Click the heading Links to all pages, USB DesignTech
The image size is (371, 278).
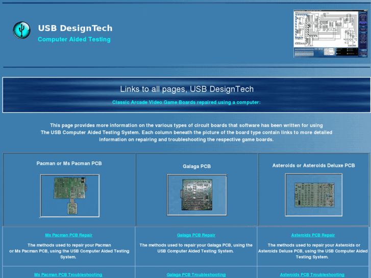pyautogui.click(x=187, y=89)
